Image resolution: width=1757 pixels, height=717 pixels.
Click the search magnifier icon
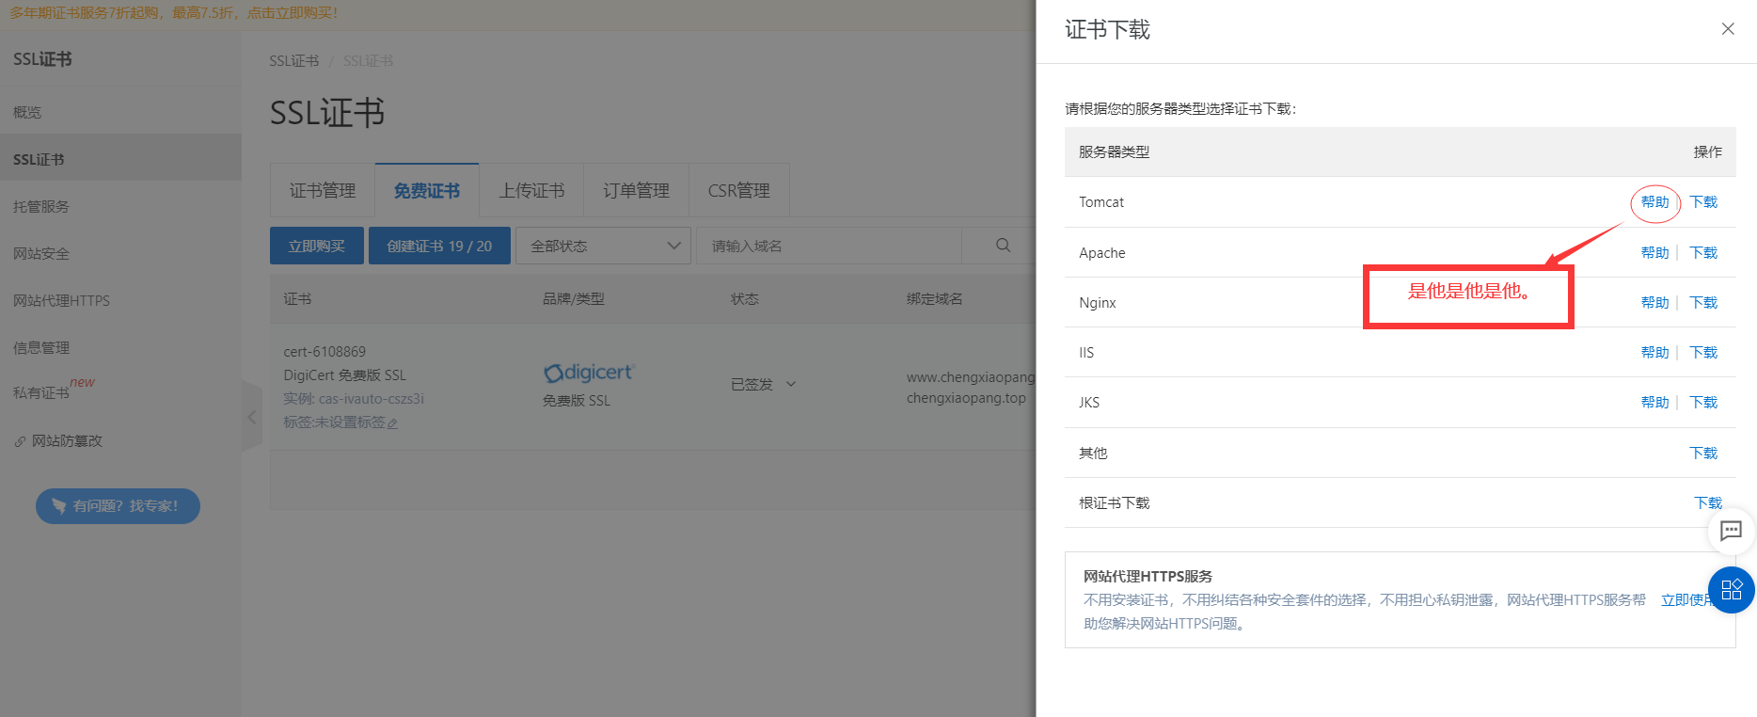(1004, 246)
